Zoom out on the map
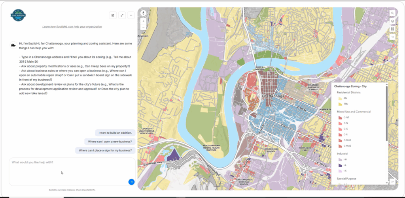 point(143,27)
